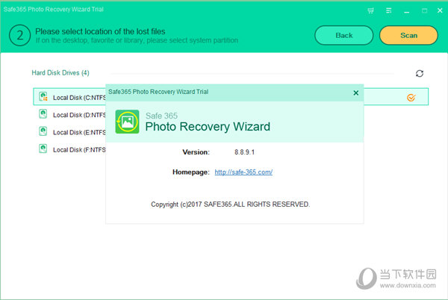Click the F drive disk icon

43,149
